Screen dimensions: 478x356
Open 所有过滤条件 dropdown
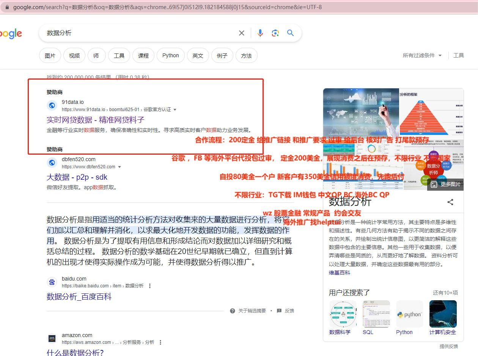pos(422,55)
